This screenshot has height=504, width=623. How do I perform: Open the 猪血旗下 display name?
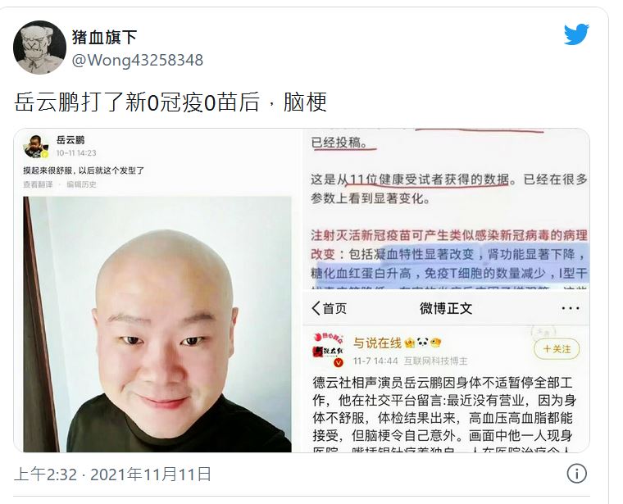[104, 38]
